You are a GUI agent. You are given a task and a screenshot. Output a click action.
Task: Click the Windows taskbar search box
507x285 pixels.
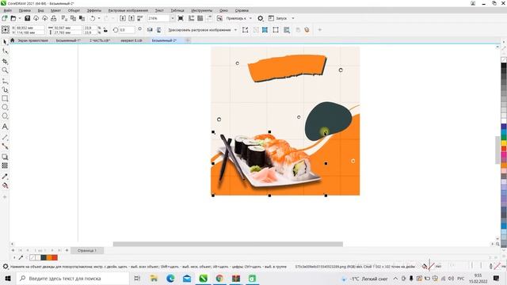pyautogui.click(x=73, y=278)
